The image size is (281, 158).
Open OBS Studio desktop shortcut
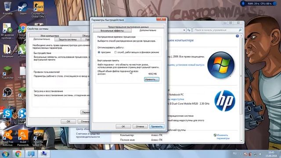click(7, 93)
